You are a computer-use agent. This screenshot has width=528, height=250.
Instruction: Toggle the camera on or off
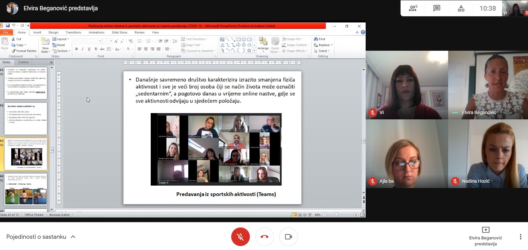tap(288, 237)
